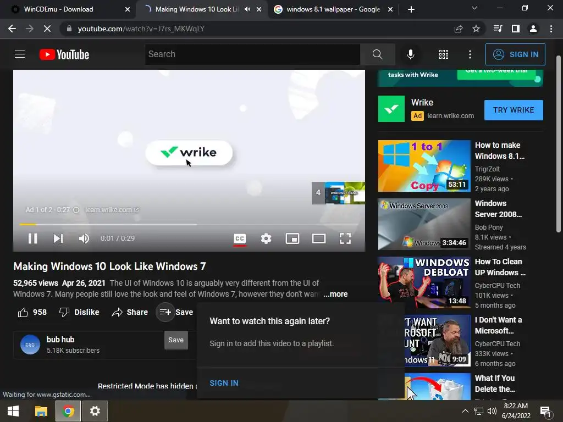563x422 pixels.
Task: Focus the YouTube search field
Action: [252, 54]
